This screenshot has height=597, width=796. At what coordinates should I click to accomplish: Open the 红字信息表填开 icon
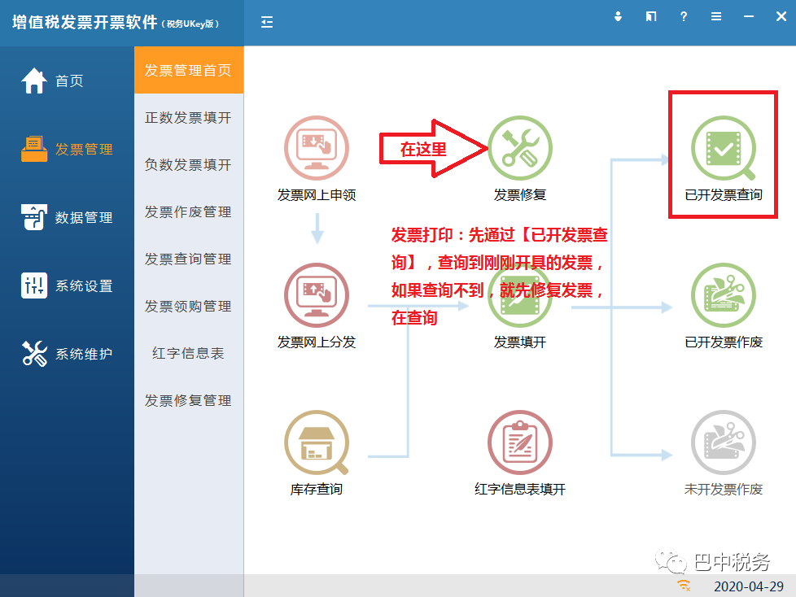pyautogui.click(x=520, y=442)
